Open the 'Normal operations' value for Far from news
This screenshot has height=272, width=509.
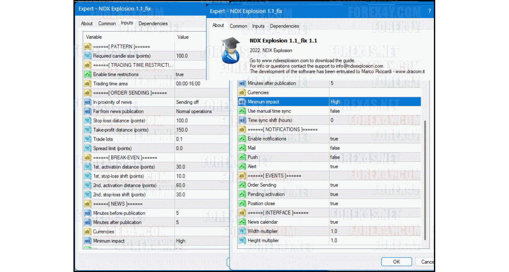click(x=194, y=111)
